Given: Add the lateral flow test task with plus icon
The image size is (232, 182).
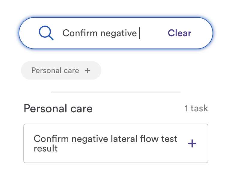Looking at the screenshot, I should 192,144.
